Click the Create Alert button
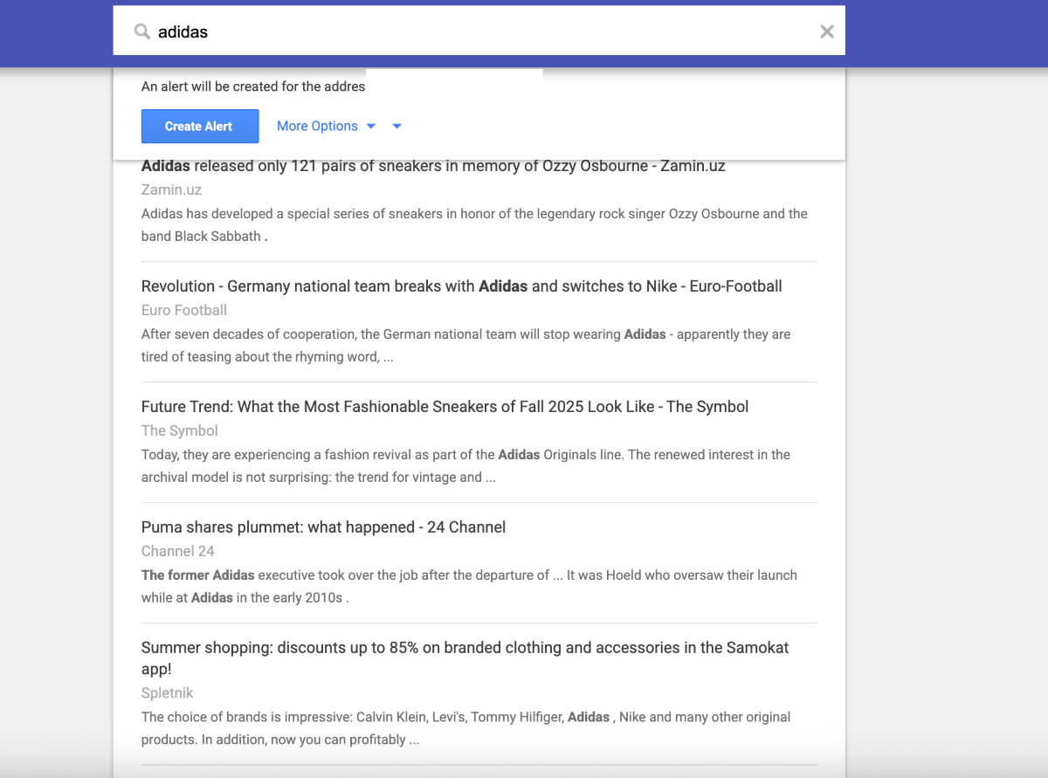Screen dimensions: 1048x778 [199, 126]
